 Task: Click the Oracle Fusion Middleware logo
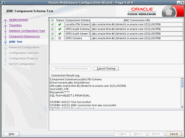point(142,12)
